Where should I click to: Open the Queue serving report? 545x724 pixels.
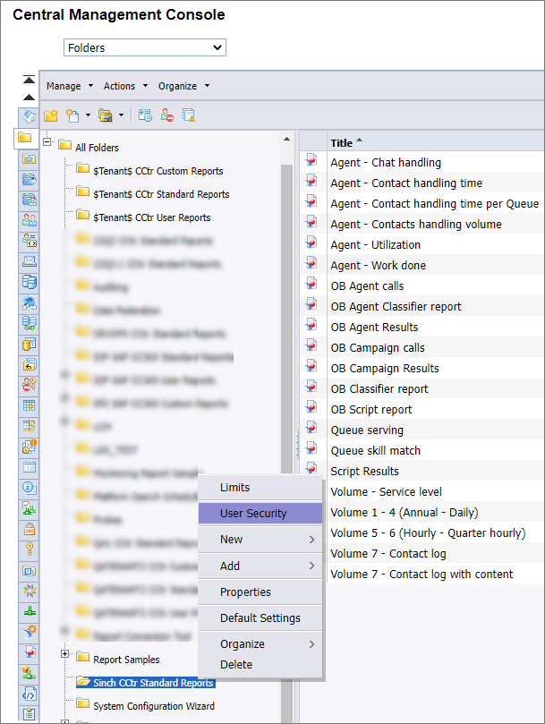click(x=367, y=430)
